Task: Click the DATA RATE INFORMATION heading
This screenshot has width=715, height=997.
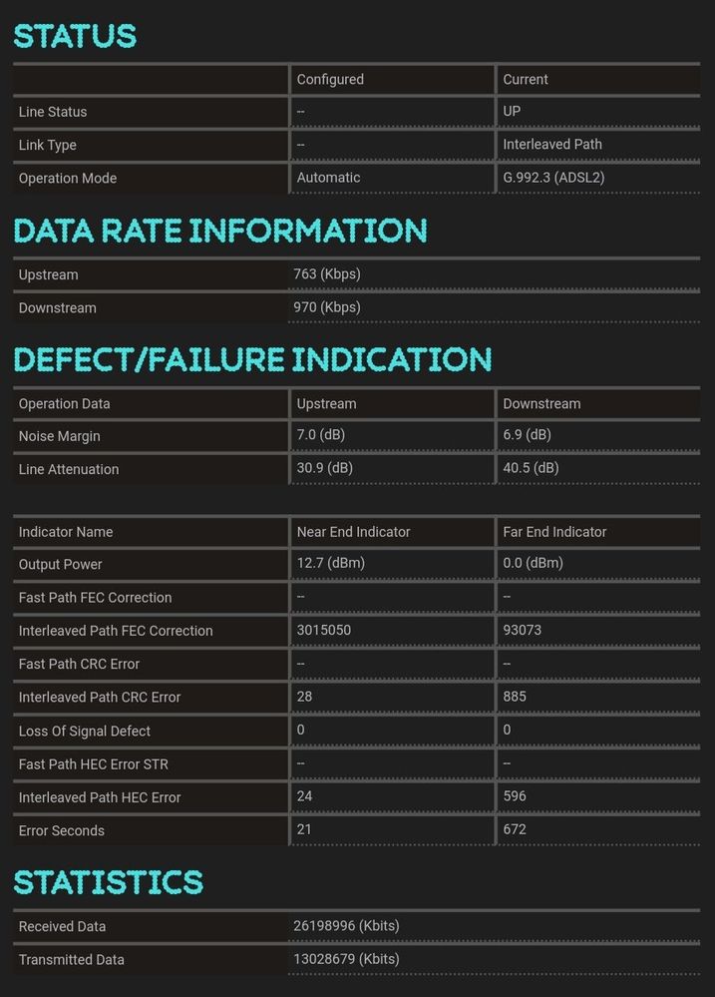Action: click(219, 231)
